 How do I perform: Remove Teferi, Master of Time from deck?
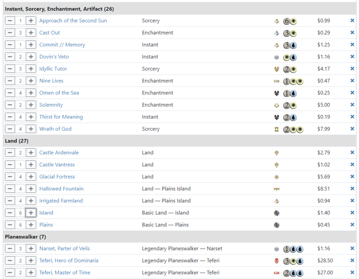click(x=352, y=273)
